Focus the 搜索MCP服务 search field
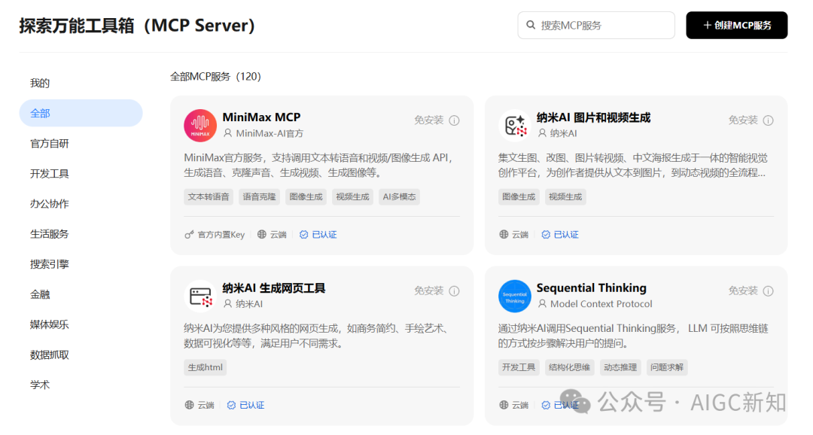This screenshot has height=435, width=813. [x=596, y=26]
